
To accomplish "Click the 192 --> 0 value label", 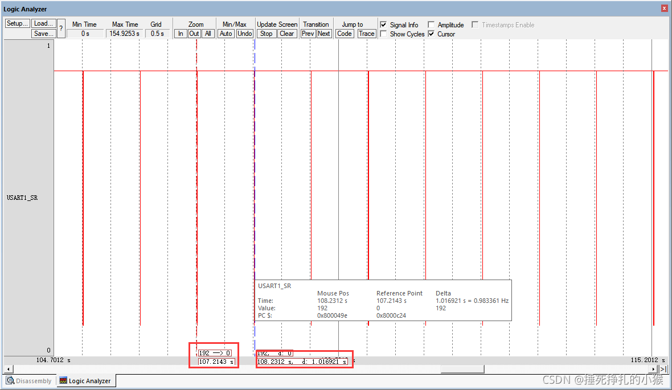I will (215, 353).
